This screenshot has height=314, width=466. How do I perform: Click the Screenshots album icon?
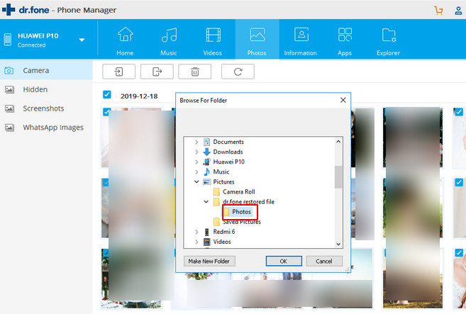(9, 108)
